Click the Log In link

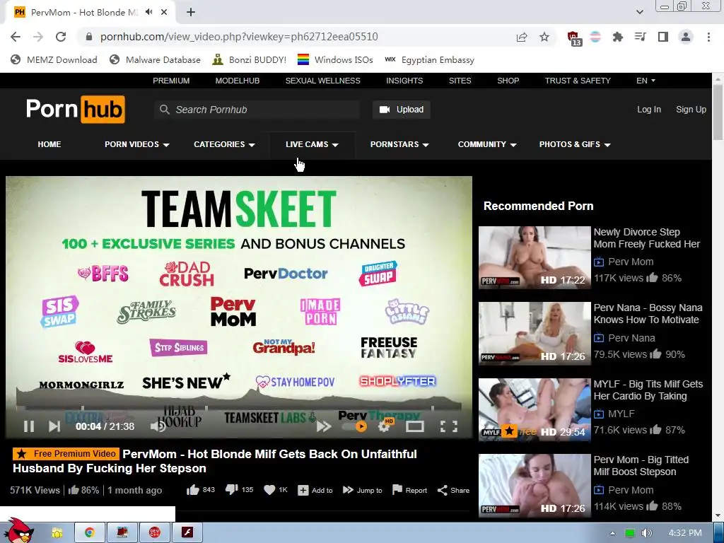coord(649,110)
